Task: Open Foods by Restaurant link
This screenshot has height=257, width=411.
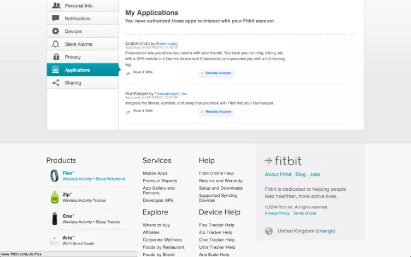Action: point(163,247)
